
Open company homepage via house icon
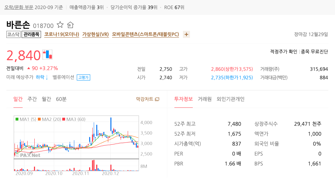70,25
